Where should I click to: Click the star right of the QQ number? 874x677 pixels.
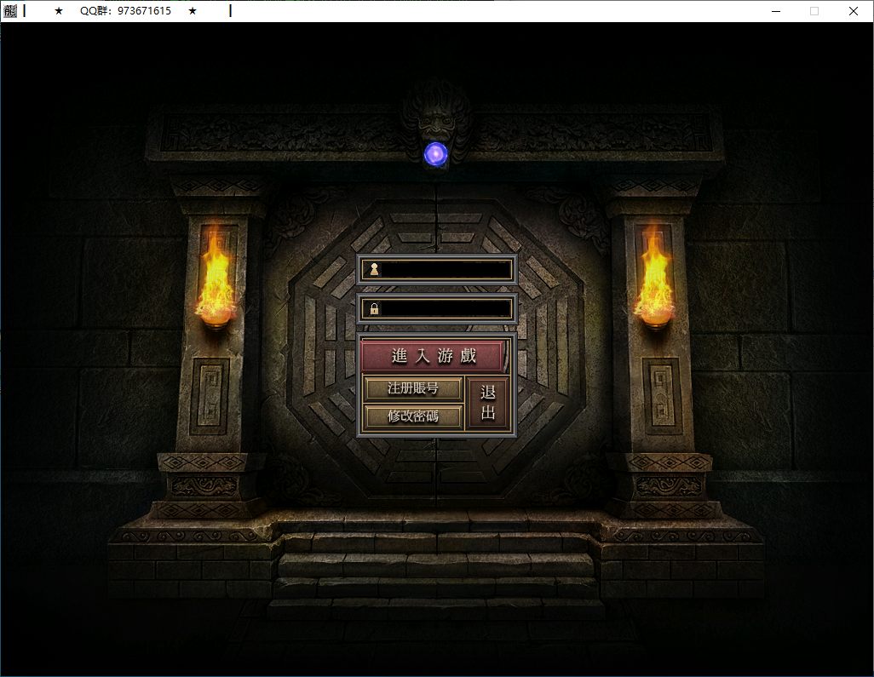(x=193, y=11)
